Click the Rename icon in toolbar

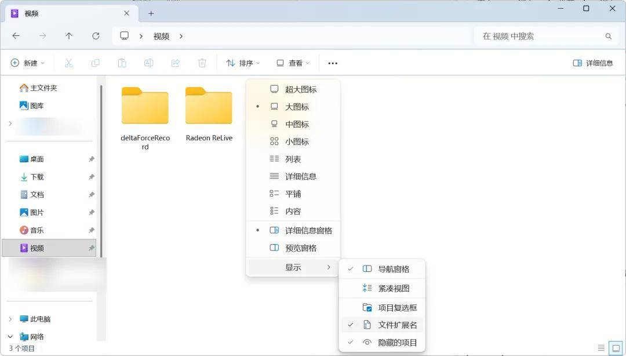pyautogui.click(x=148, y=63)
